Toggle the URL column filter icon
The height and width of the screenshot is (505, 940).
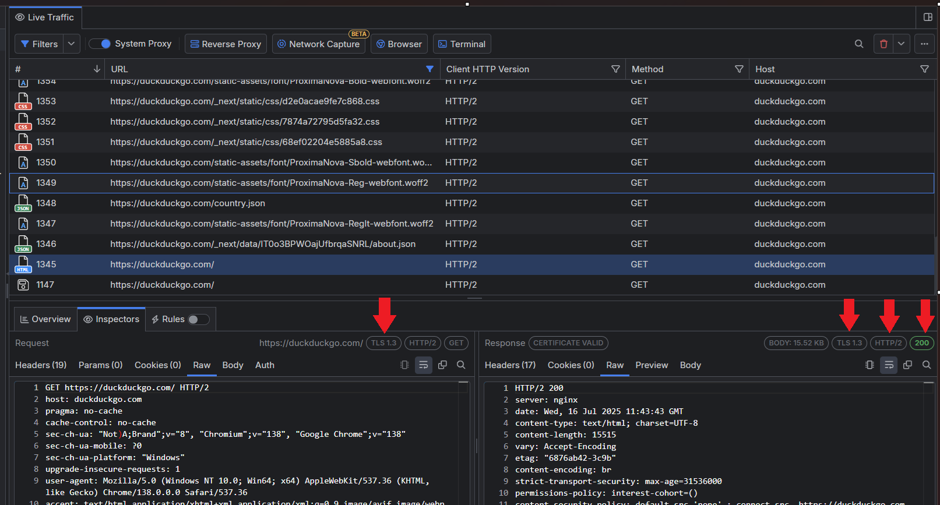[x=429, y=69]
